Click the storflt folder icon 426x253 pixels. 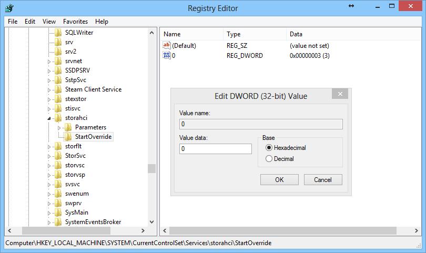coord(58,146)
